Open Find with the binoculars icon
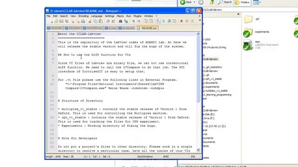298x167 pixels. point(121,21)
